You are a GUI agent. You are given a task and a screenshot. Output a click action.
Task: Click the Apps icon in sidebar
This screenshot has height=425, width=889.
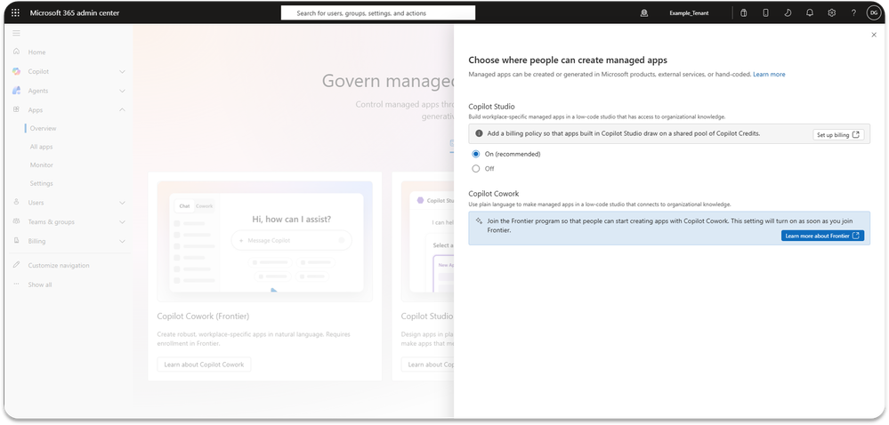tap(16, 109)
